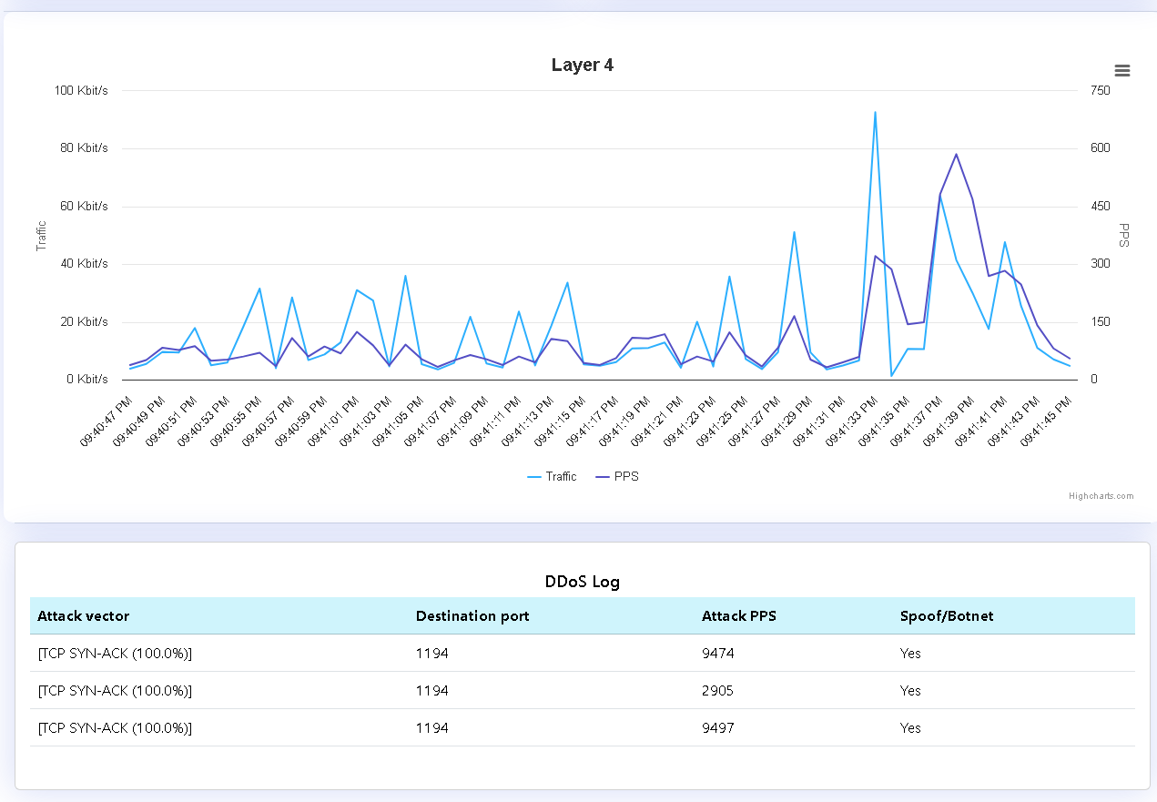1157x802 pixels.
Task: Select the Attack PPS column header
Action: (x=739, y=616)
